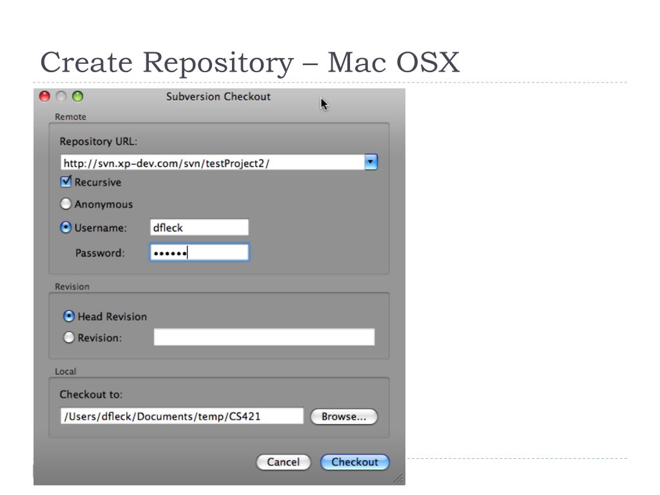
Task: Select the Anonymous radio option
Action: pyautogui.click(x=66, y=204)
